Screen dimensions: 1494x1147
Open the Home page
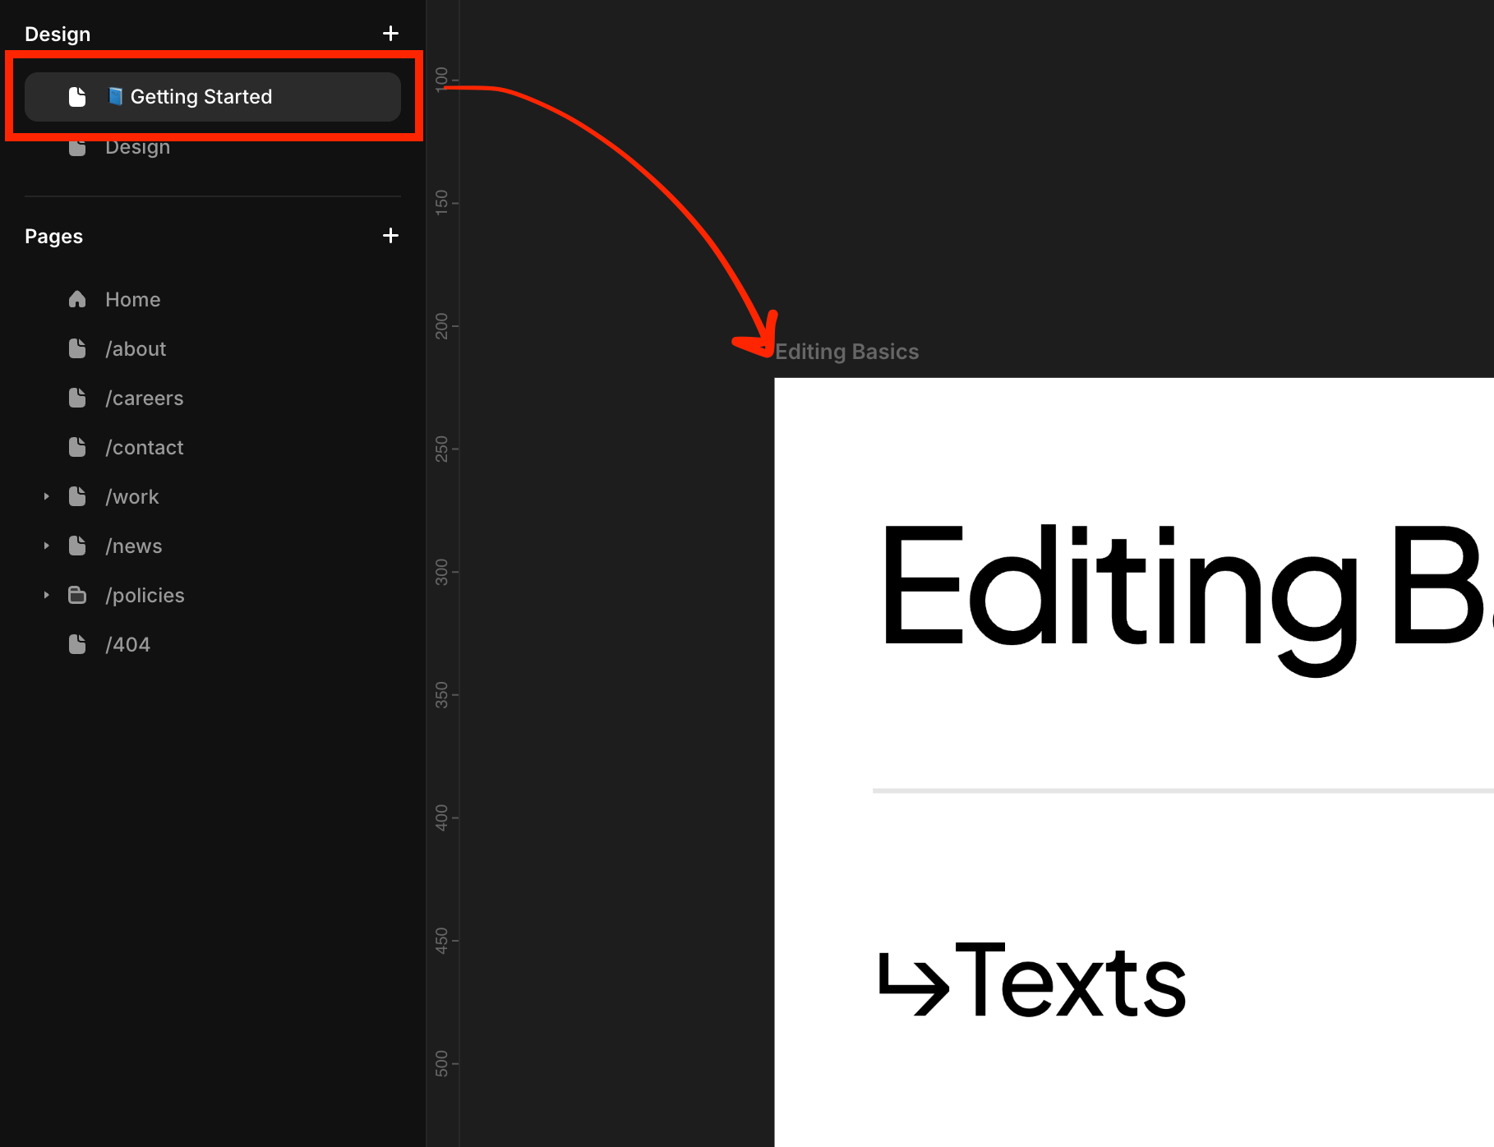tap(132, 299)
